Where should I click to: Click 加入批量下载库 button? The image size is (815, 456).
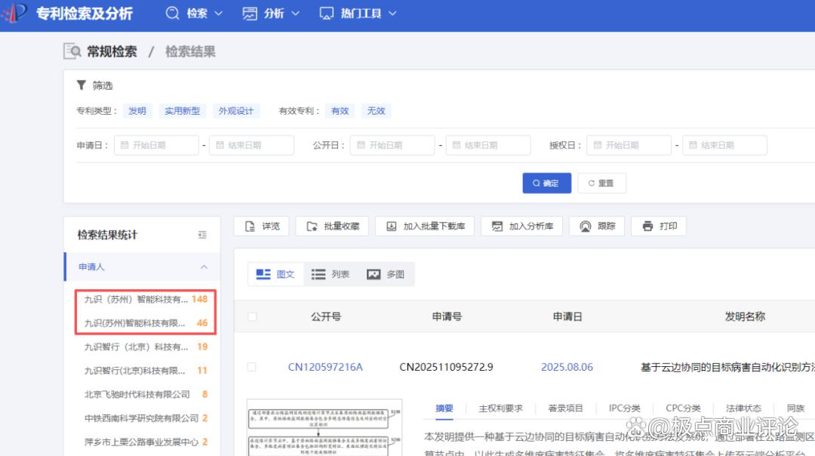click(425, 226)
